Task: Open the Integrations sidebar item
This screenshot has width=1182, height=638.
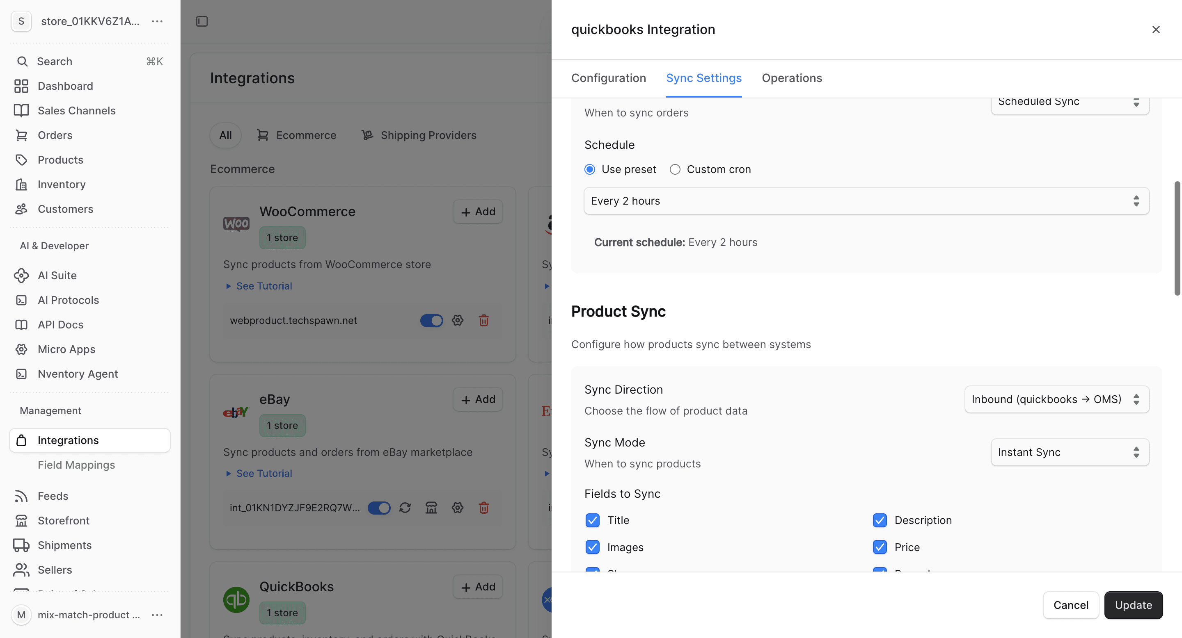Action: point(90,440)
